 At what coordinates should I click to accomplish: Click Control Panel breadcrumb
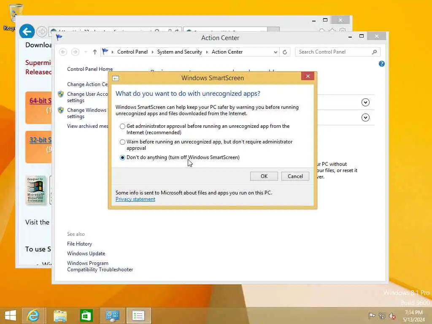point(132,52)
